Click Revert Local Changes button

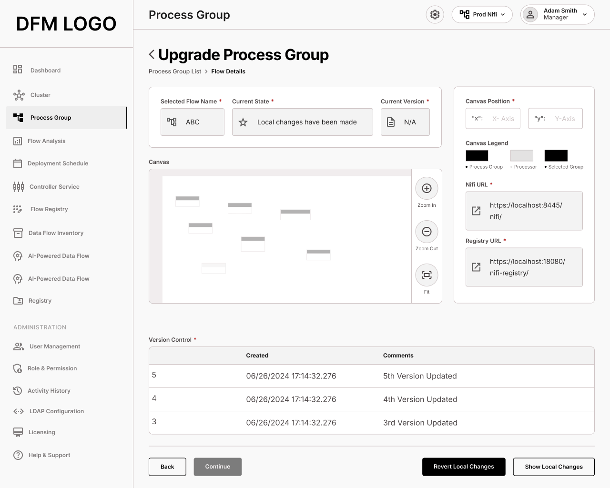(x=464, y=467)
